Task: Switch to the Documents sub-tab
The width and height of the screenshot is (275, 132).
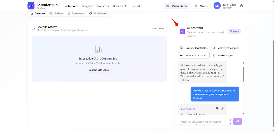Action: [76, 14]
